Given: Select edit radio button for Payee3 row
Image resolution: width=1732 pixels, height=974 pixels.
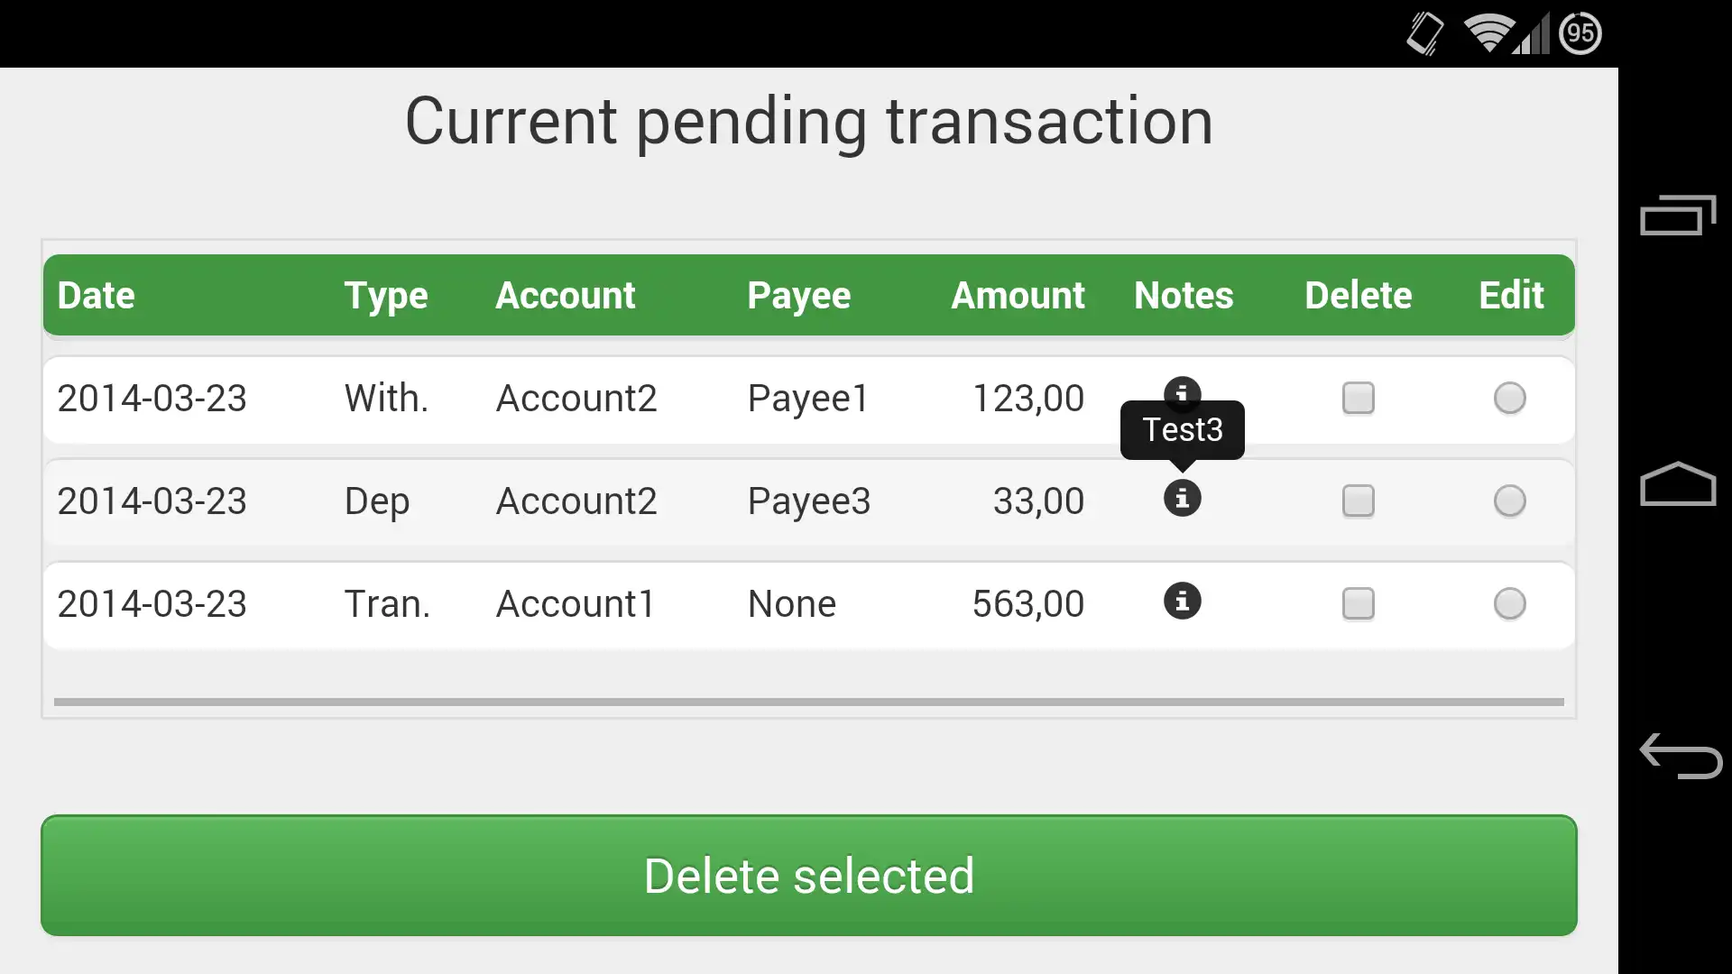Looking at the screenshot, I should [1509, 501].
